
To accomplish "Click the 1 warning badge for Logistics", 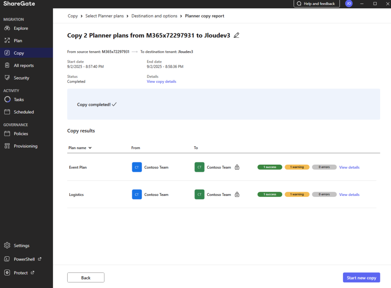I will (x=297, y=194).
